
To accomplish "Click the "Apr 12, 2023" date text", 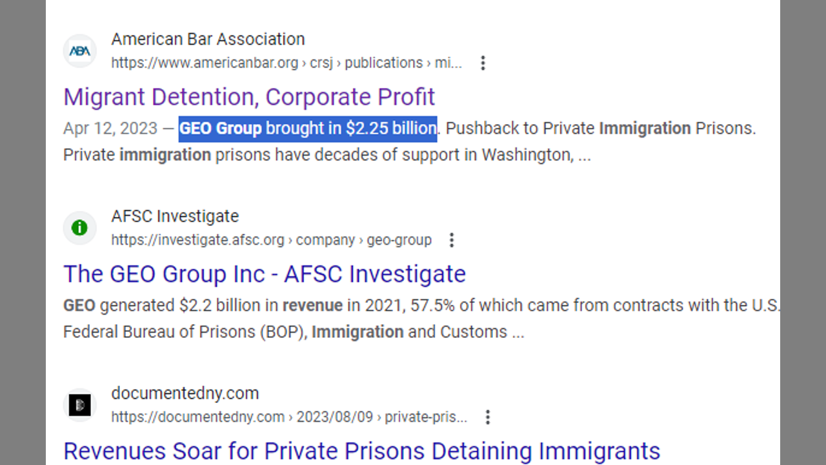I will 110,129.
